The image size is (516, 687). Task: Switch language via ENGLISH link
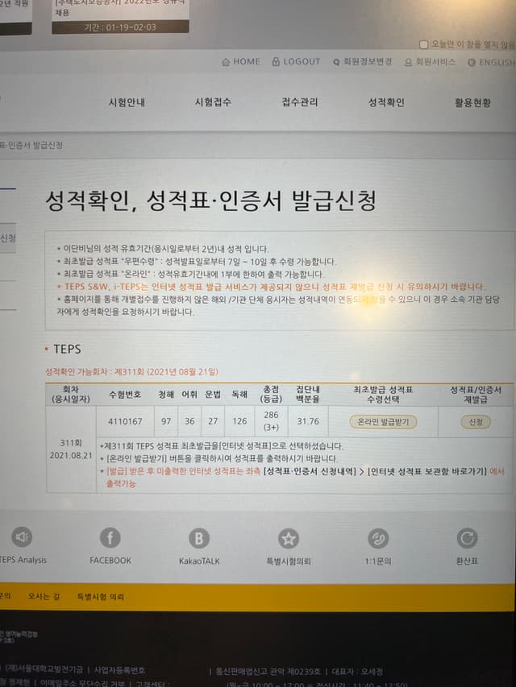point(497,63)
